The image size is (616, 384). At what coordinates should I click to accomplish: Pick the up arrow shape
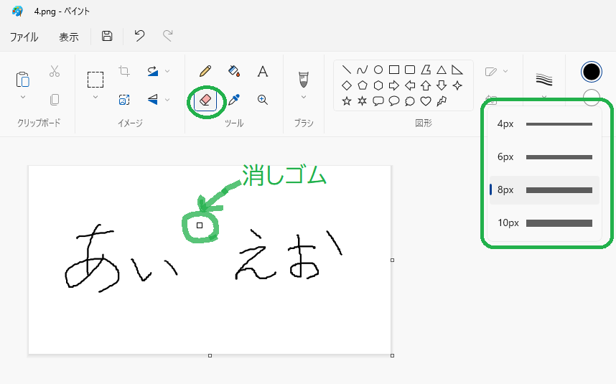(x=426, y=85)
